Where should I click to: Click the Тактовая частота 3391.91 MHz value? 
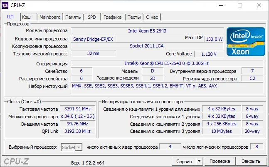point(78,109)
